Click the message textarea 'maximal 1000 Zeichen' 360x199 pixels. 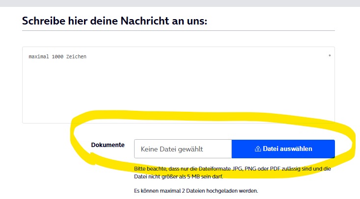(178, 85)
